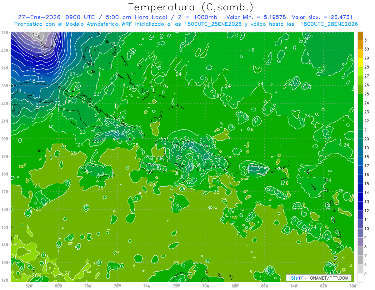Click the legend scale label "10"
Viewport: 375px width, 290px height.
pyautogui.click(x=367, y=229)
